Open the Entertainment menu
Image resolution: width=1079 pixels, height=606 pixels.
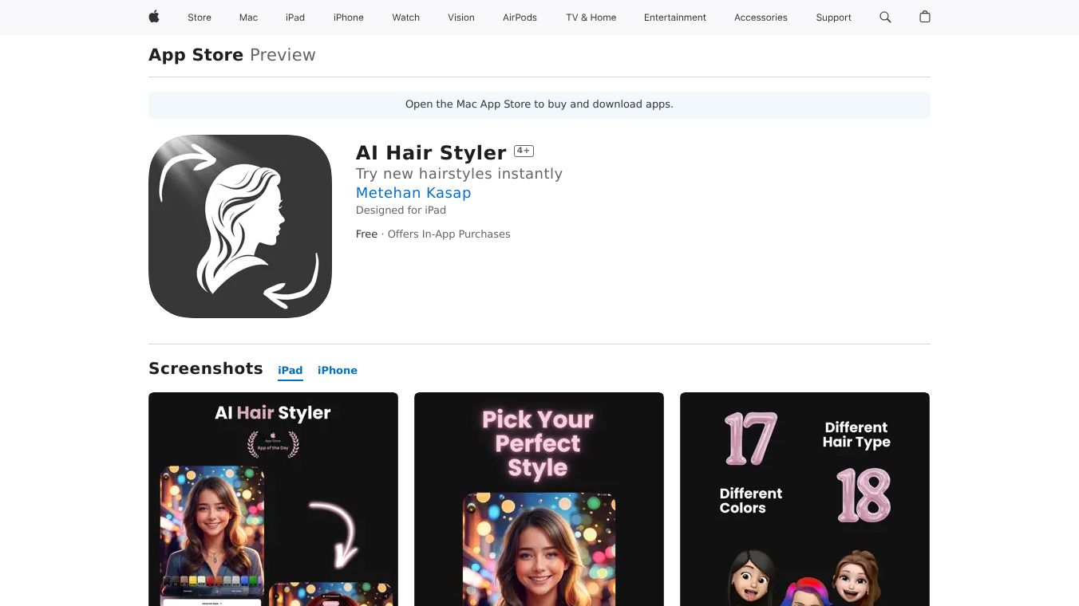click(675, 18)
